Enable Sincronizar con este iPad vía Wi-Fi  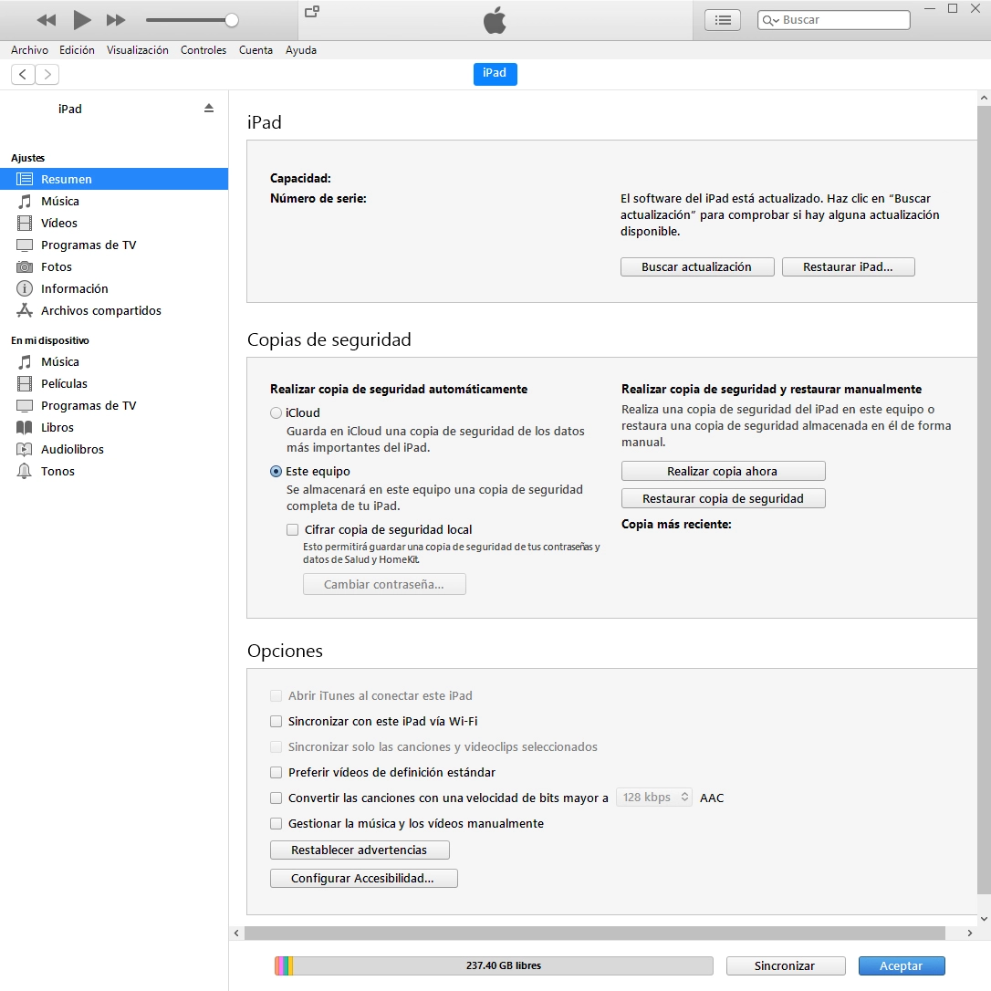276,721
